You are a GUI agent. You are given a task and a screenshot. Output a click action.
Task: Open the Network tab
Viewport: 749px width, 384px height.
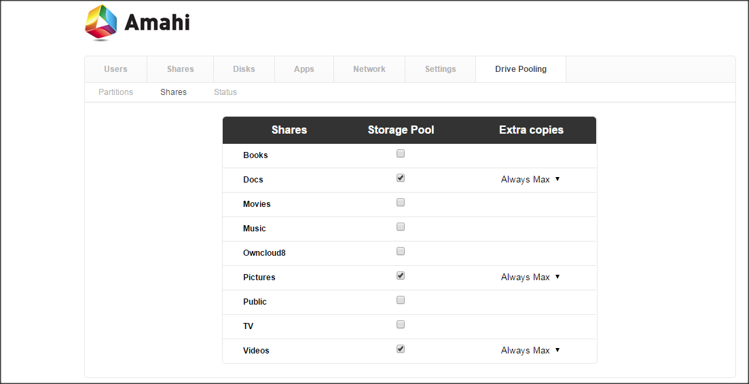[x=369, y=69]
